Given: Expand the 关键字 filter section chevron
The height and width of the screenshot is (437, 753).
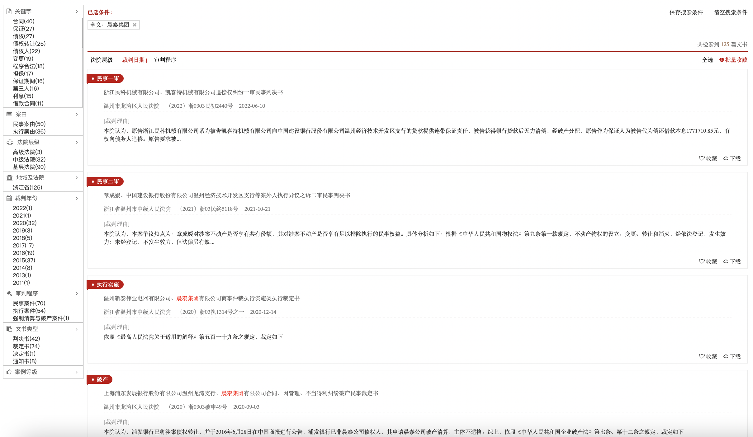Looking at the screenshot, I should point(77,12).
